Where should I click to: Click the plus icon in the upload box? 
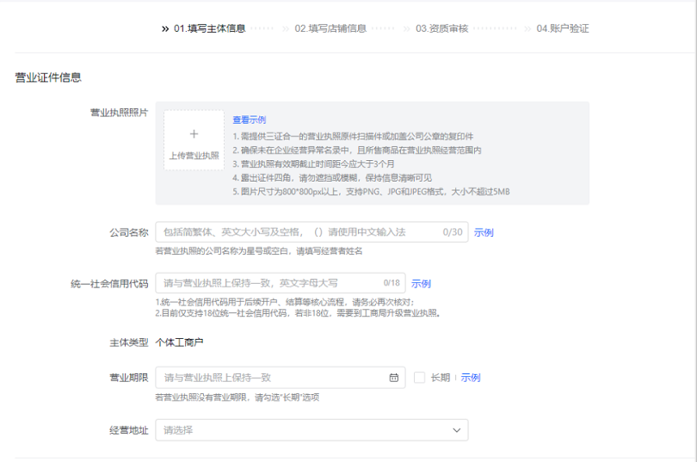[194, 134]
